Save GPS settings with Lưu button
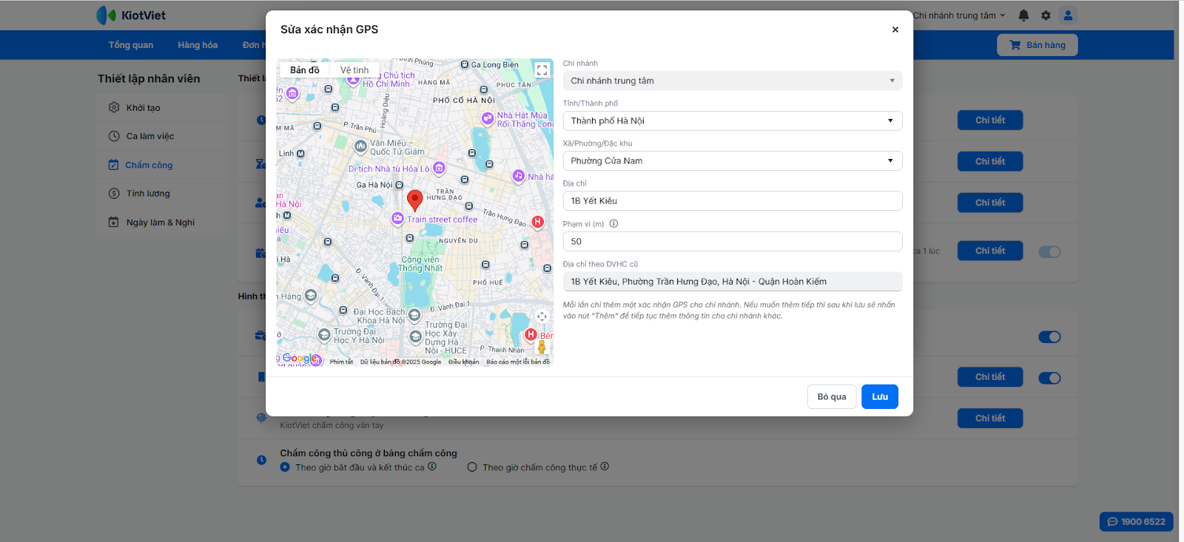 (x=879, y=396)
